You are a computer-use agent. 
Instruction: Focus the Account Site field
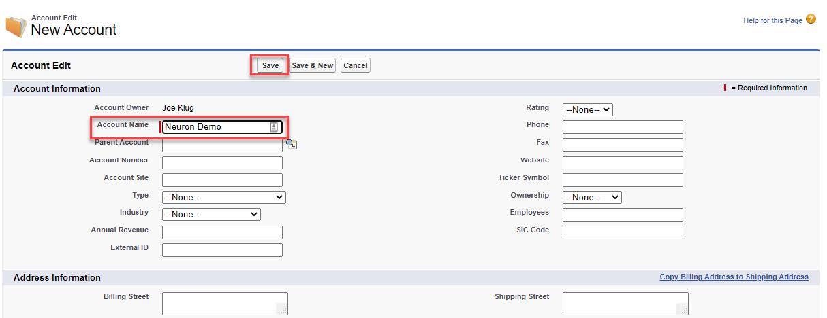pos(222,180)
